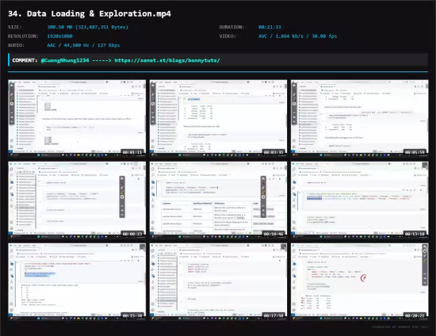
Task: Open the thumbnail stamped 00:03:35
Action: coord(218,118)
